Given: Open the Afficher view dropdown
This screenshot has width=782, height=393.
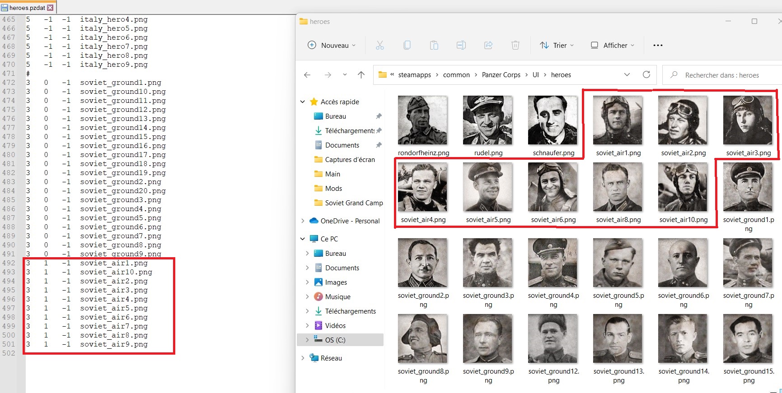Looking at the screenshot, I should (x=613, y=45).
